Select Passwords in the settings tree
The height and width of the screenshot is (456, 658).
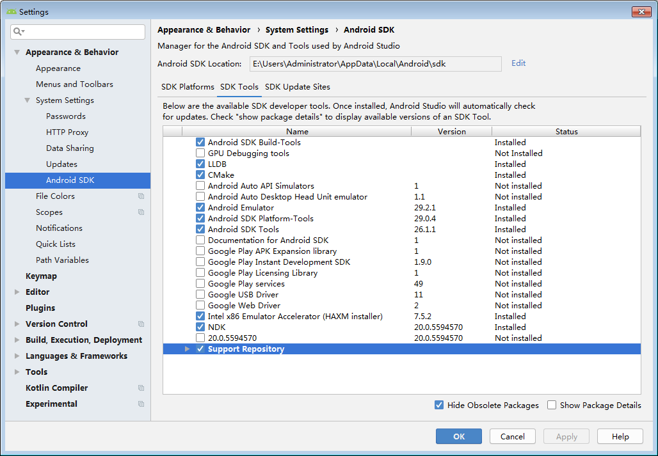pyautogui.click(x=66, y=116)
